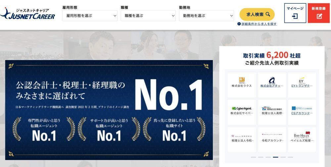The height and width of the screenshot is (167, 331).
Task: Open the 勤務地を選ぶ dropdown
Action: point(207,16)
